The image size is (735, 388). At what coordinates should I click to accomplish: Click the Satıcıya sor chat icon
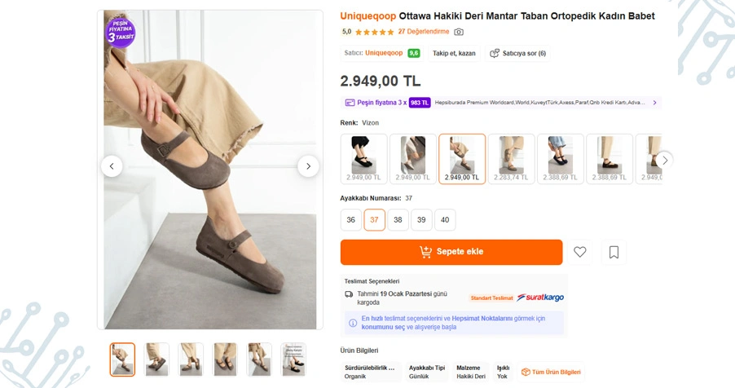[495, 54]
